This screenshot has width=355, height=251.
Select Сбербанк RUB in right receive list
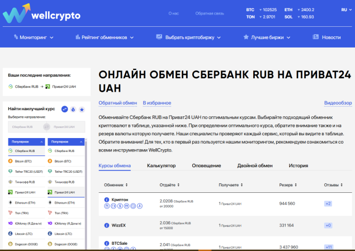pos(66,151)
